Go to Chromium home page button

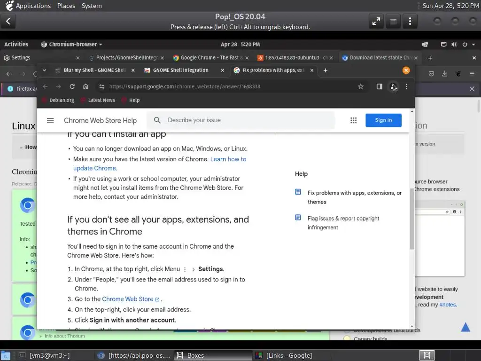(x=85, y=86)
